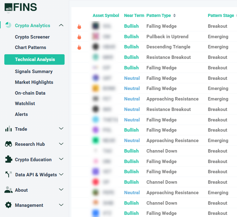Click the Data API & Widgets arrow icon

8,174
